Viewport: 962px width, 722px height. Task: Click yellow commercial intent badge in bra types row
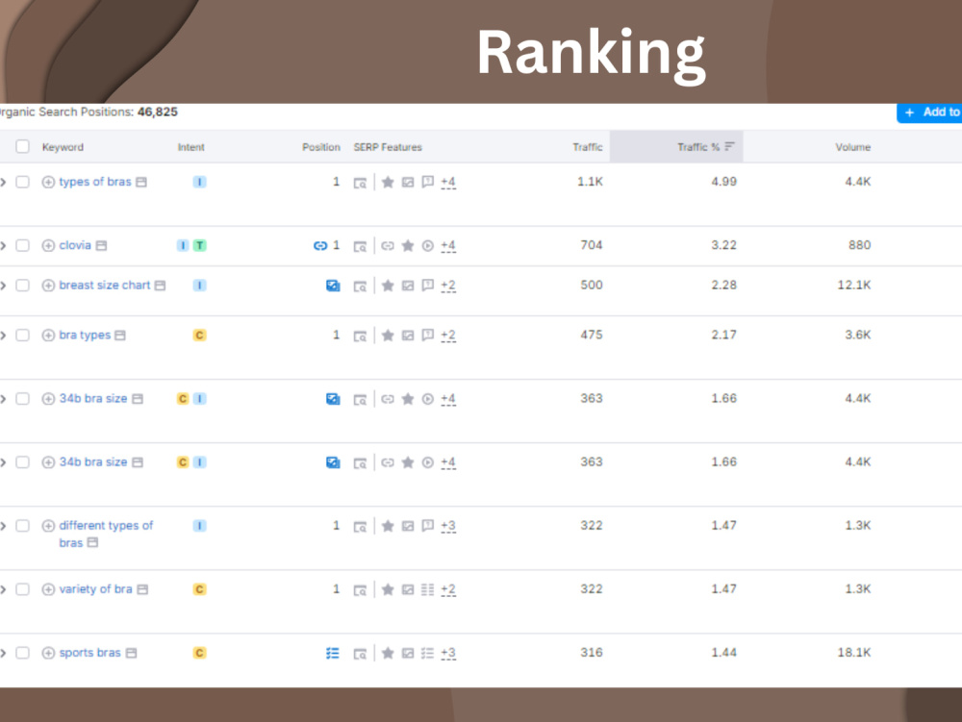coord(199,336)
